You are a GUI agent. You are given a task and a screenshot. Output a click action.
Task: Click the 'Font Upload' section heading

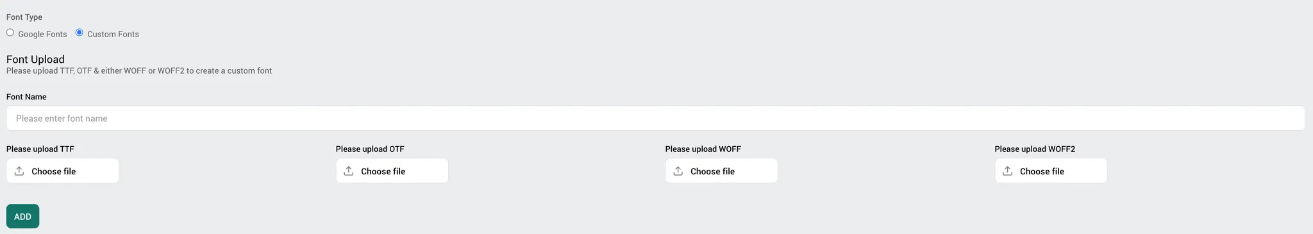tap(35, 60)
